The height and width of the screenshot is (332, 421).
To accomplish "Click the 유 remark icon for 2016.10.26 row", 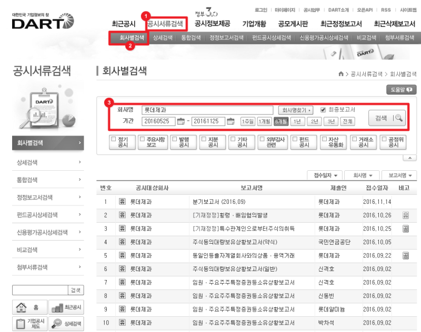I will coord(406,215).
